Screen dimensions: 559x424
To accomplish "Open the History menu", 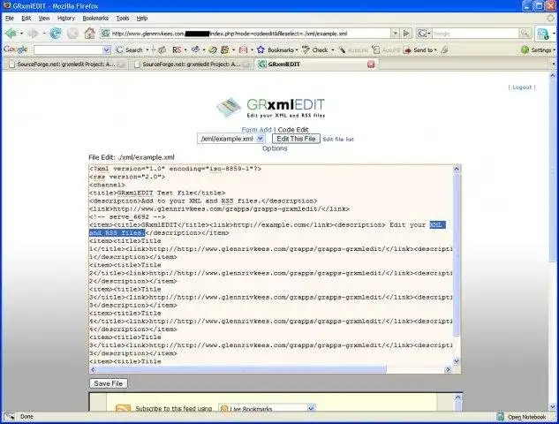I will tap(66, 19).
